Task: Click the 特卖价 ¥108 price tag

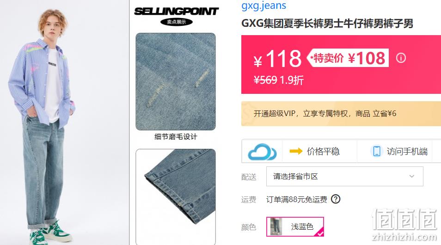Action: pyautogui.click(x=348, y=58)
